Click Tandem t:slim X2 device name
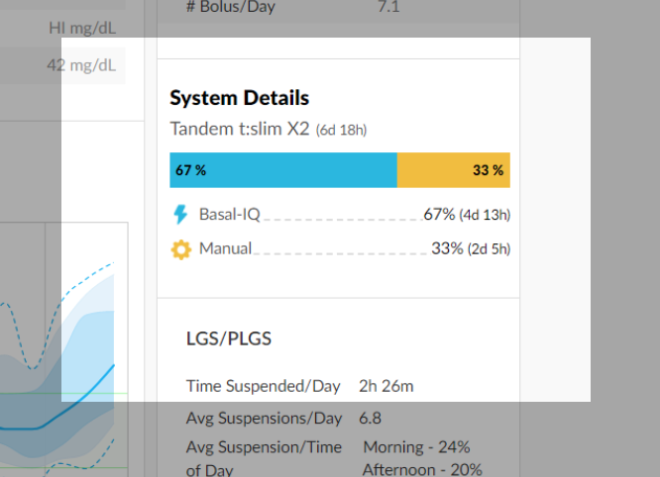Screen dimensions: 660x477 click(x=240, y=129)
